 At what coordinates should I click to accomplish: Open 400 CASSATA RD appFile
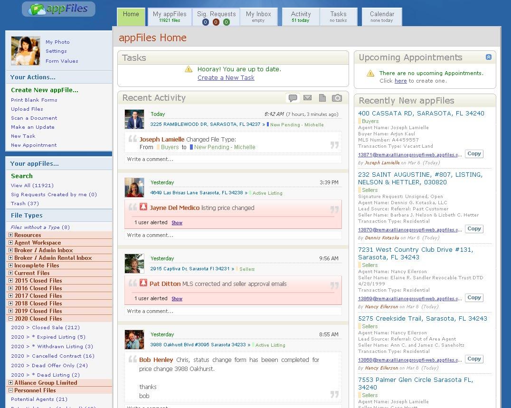click(421, 114)
